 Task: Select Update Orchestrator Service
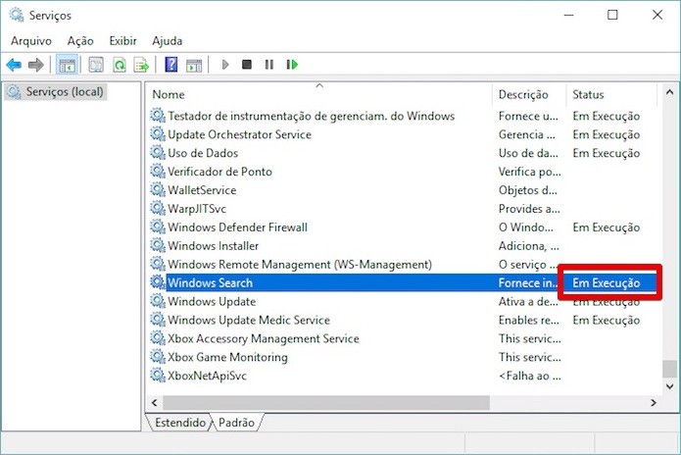tap(239, 134)
